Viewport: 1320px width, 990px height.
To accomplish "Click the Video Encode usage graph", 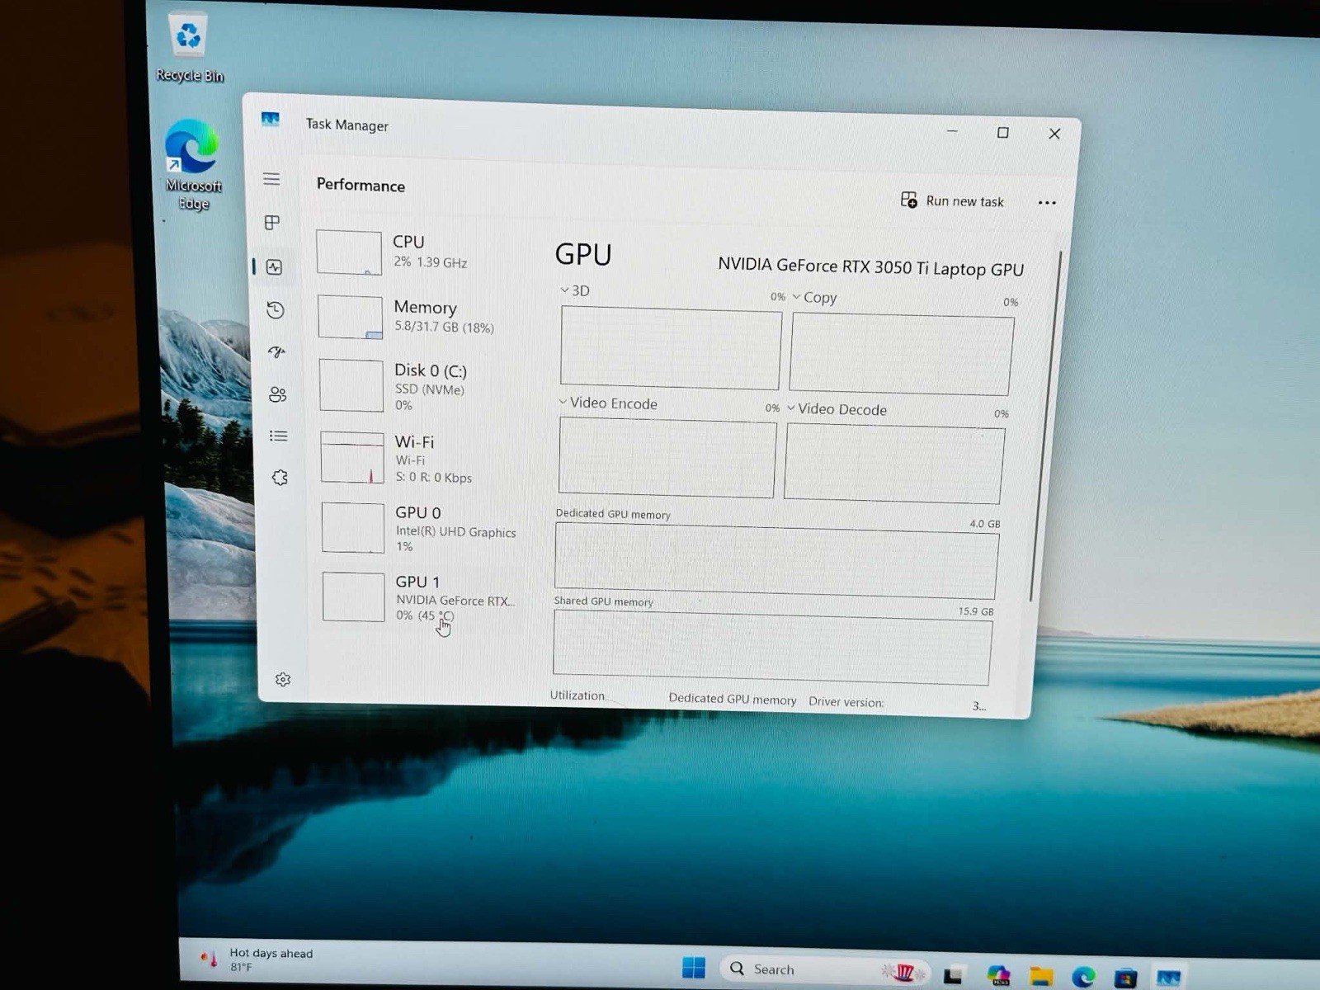I will click(667, 458).
